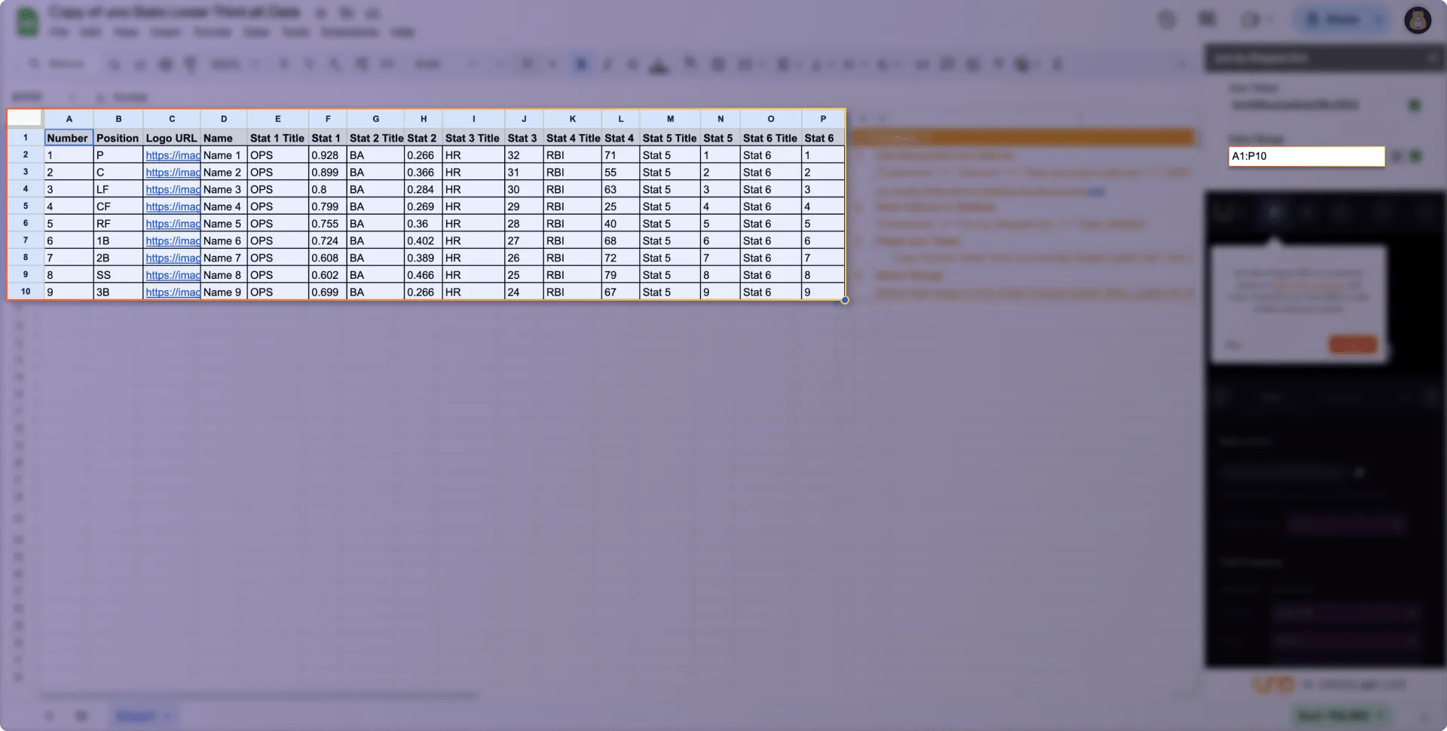1447x731 pixels.
Task: Select the 'Stat 2 Title' header cell
Action: (375, 138)
